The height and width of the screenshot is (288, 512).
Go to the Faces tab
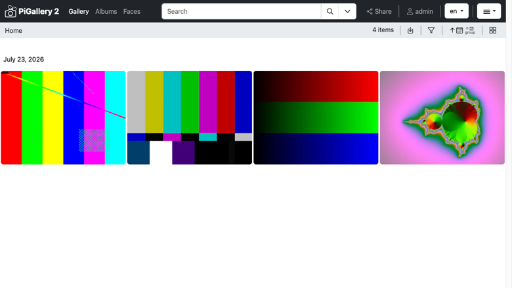pos(131,11)
